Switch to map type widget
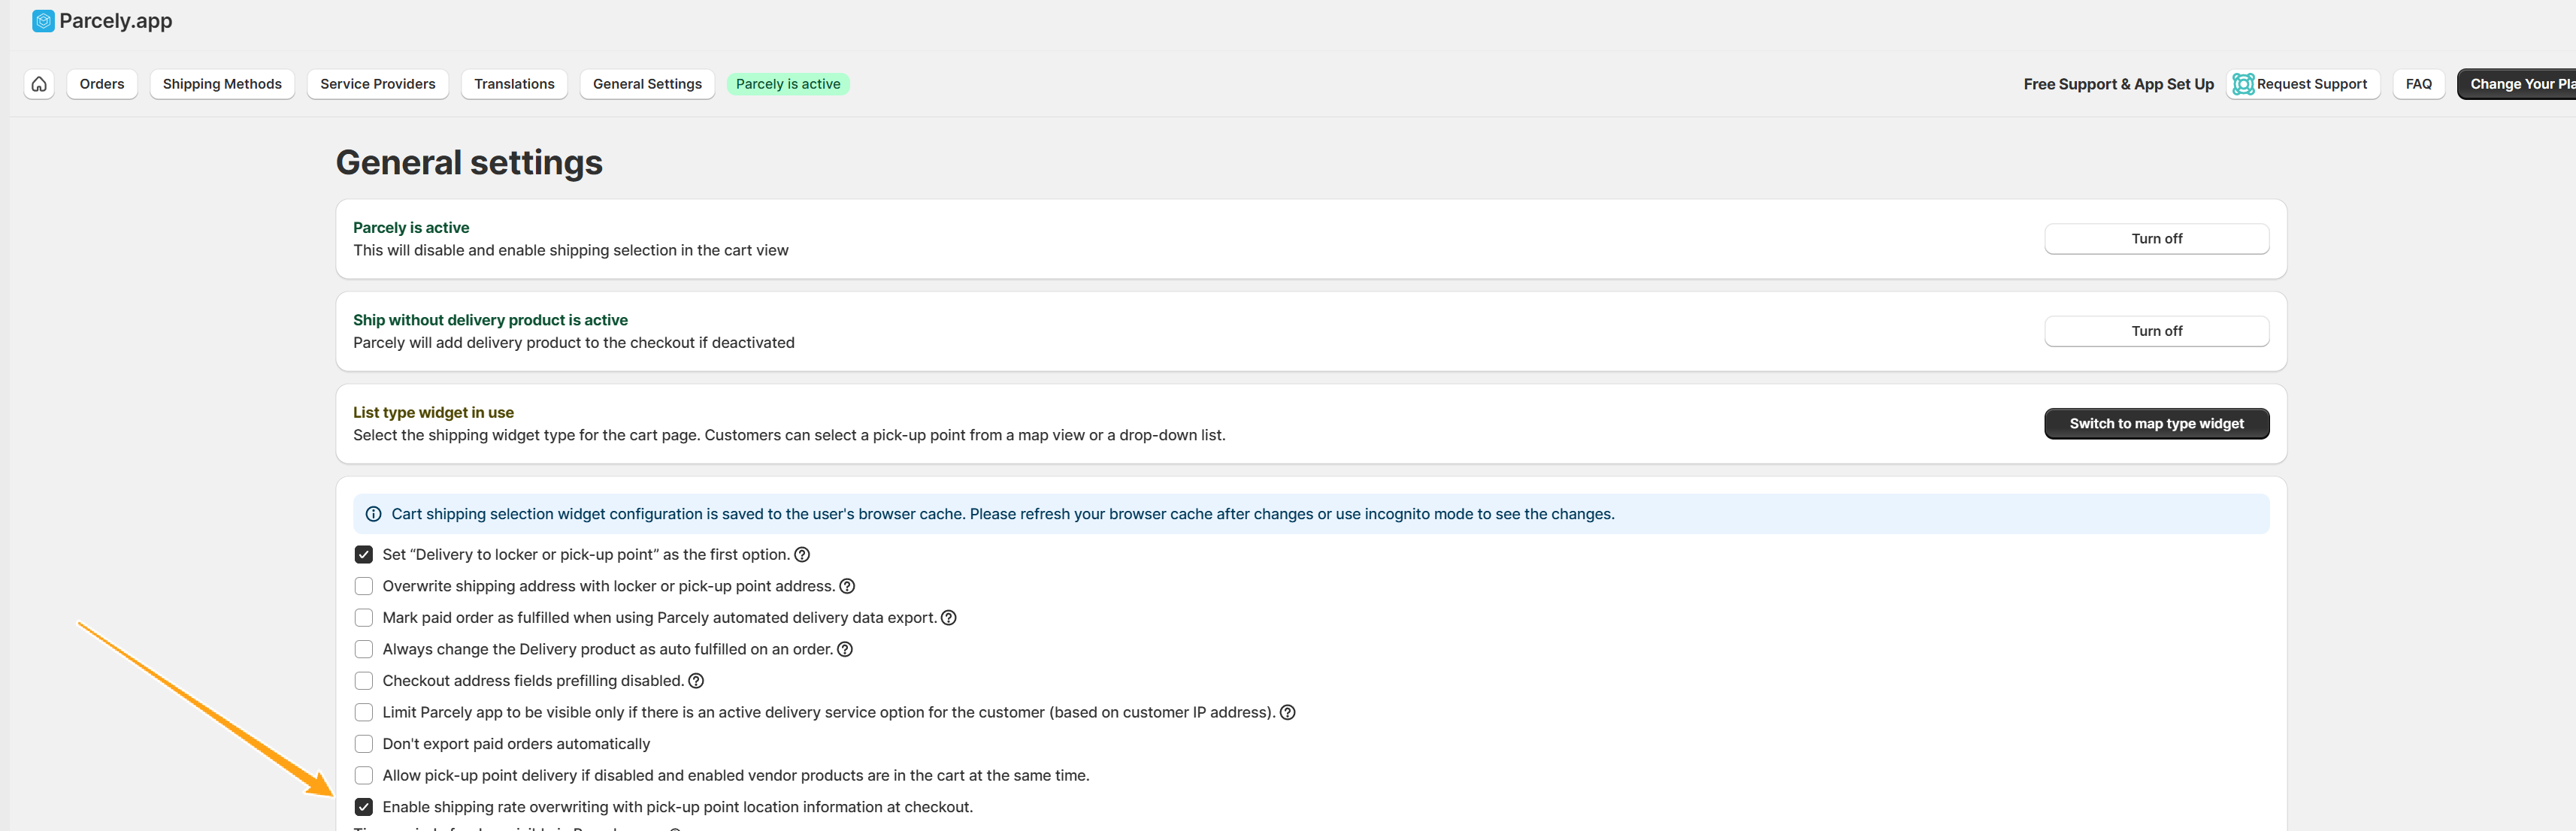2576x831 pixels. (x=2156, y=424)
